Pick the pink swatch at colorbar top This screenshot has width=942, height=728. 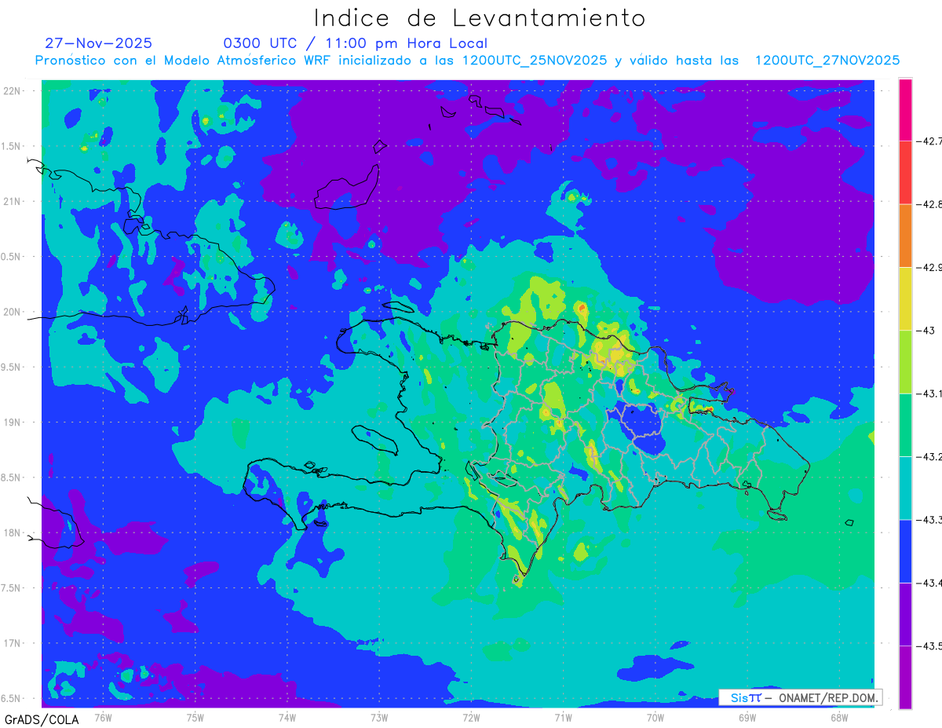pyautogui.click(x=905, y=110)
